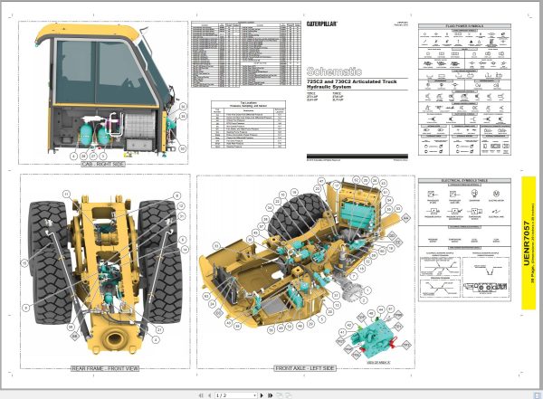This screenshot has width=543, height=399.
Task: Click the rear frame front view illustration
Action: (x=106, y=272)
